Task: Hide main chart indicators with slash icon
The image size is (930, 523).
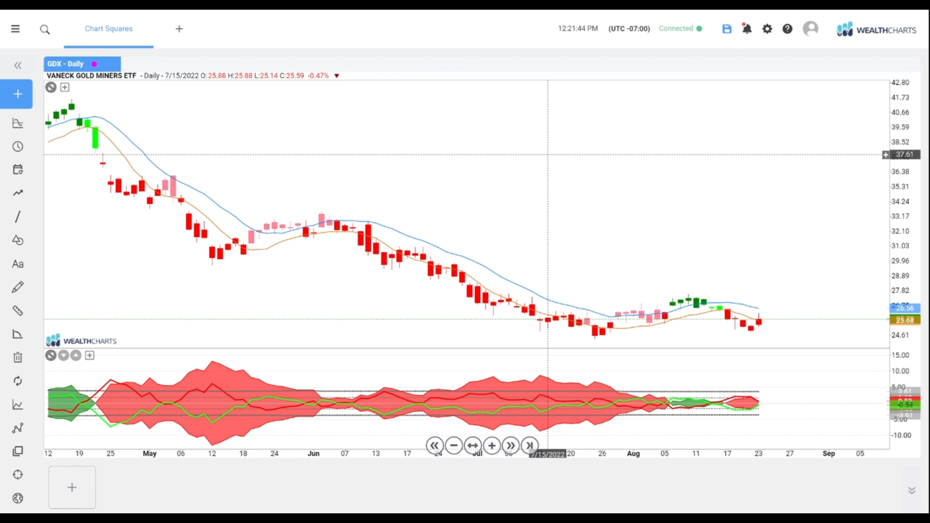Action: point(51,88)
